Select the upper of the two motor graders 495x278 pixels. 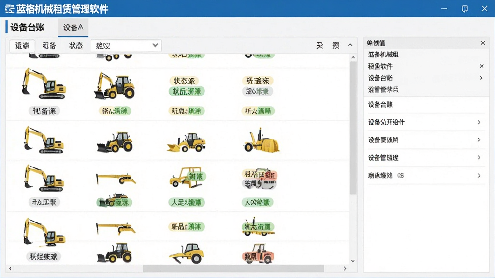tap(116, 179)
